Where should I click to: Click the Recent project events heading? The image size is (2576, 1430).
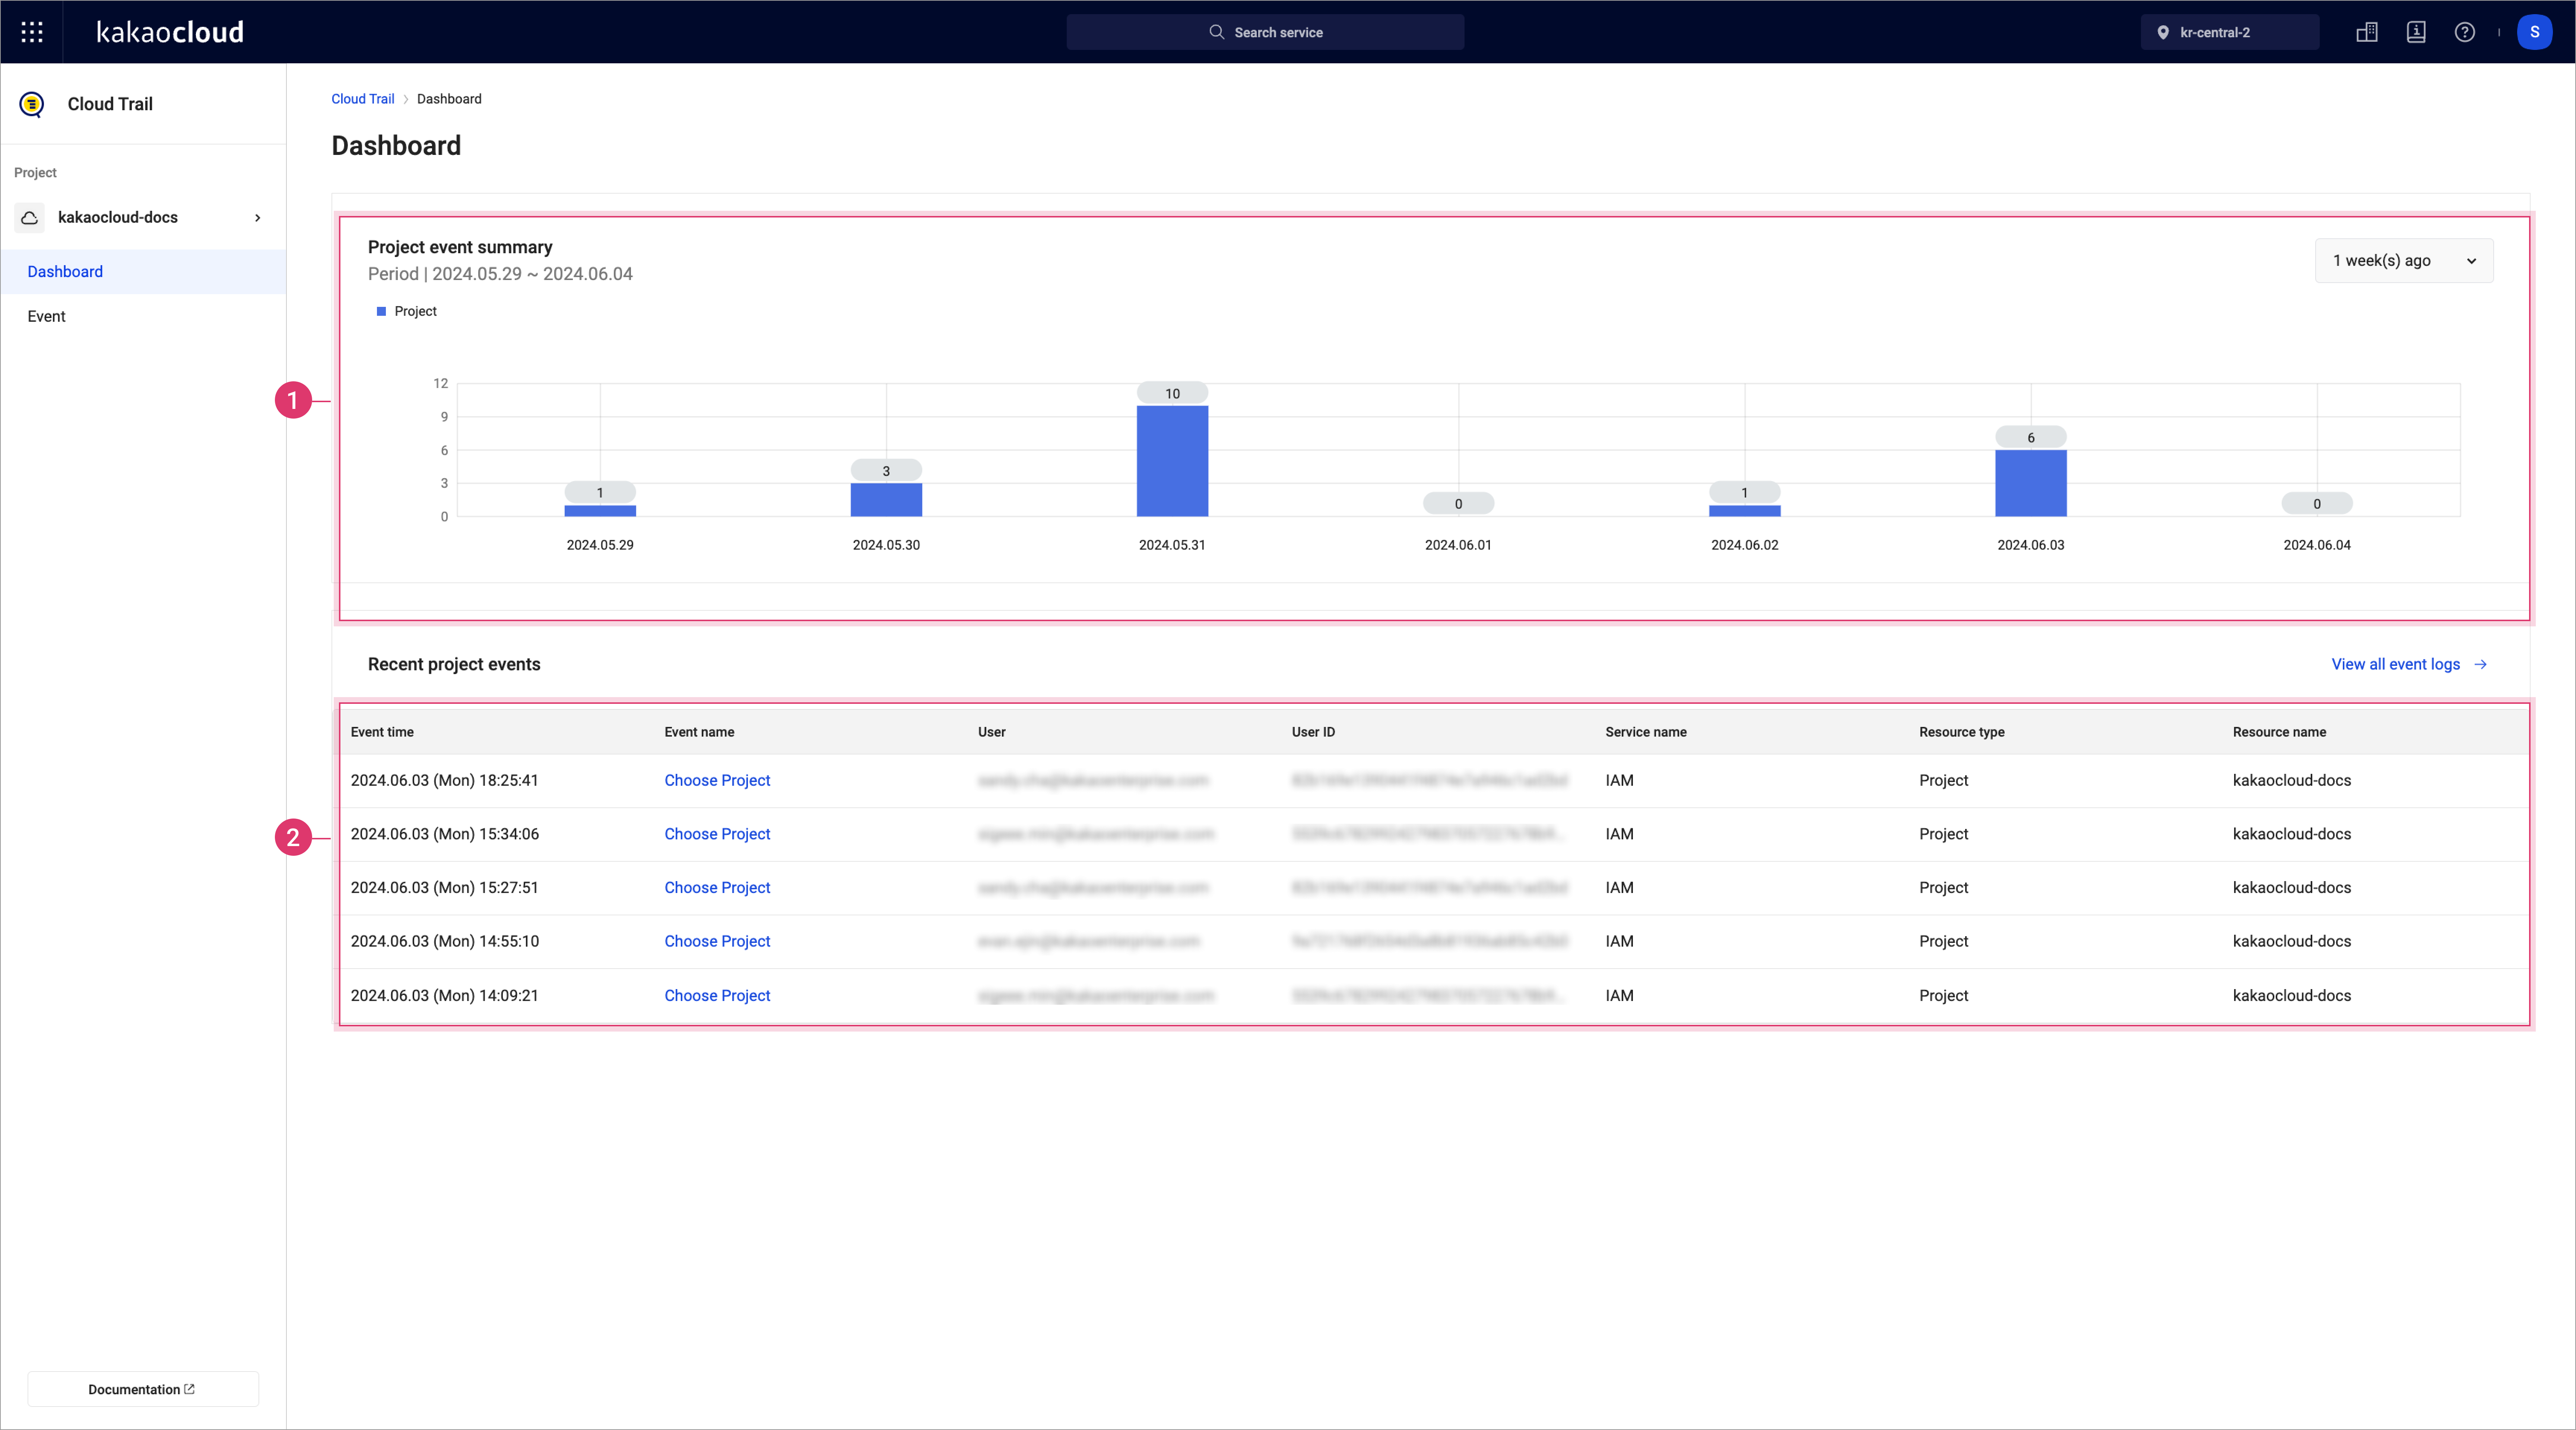click(454, 664)
